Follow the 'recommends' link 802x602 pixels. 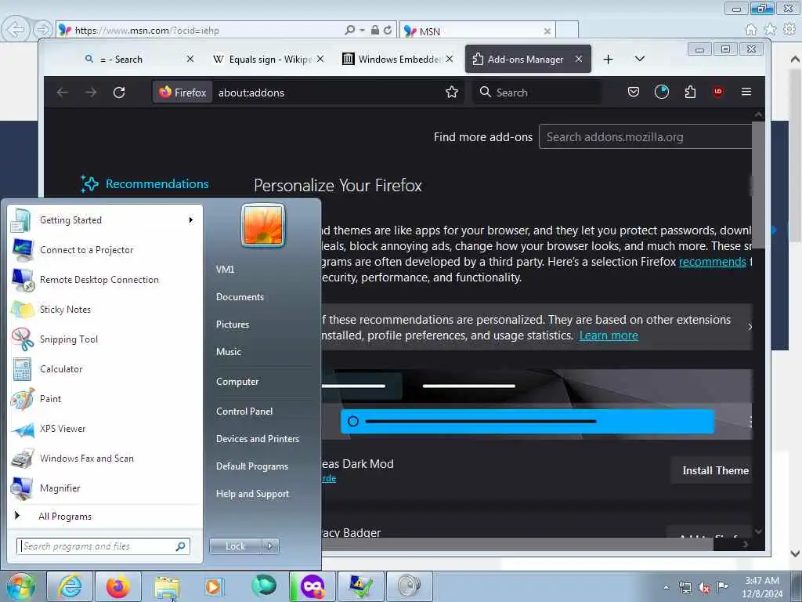[713, 262]
